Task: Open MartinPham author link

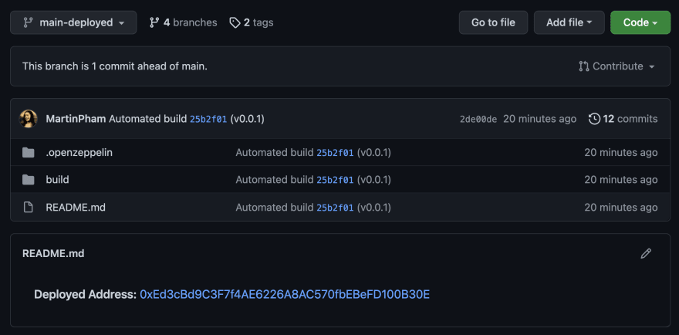Action: pyautogui.click(x=76, y=119)
